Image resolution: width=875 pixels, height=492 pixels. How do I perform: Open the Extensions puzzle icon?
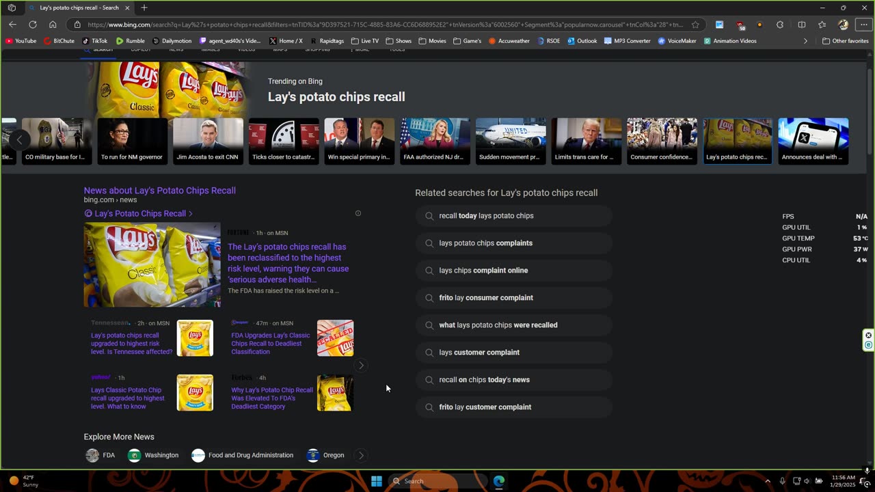780,25
